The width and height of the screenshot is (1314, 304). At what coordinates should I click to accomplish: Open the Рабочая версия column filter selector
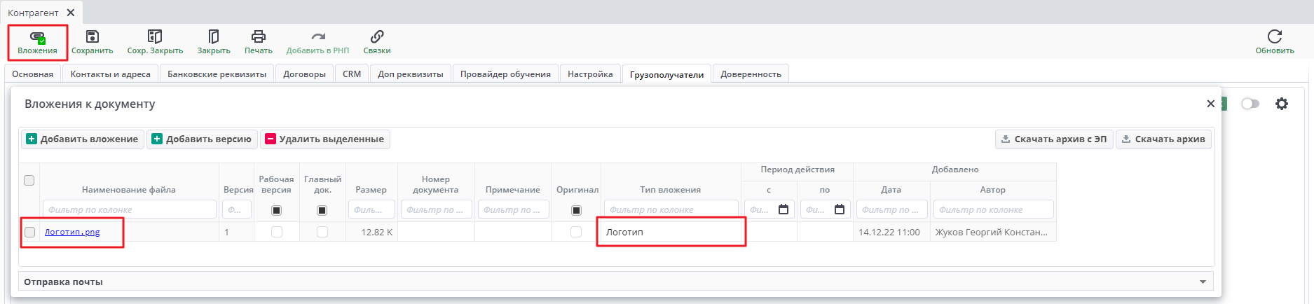276,210
